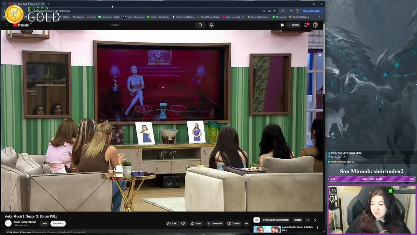Show next filter chips with arrow
417x235 pixels.
(x=315, y=220)
